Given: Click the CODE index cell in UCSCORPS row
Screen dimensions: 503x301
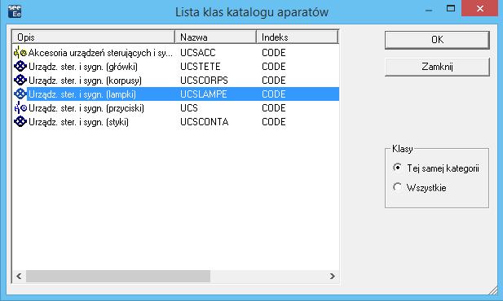Looking at the screenshot, I should (x=274, y=81).
